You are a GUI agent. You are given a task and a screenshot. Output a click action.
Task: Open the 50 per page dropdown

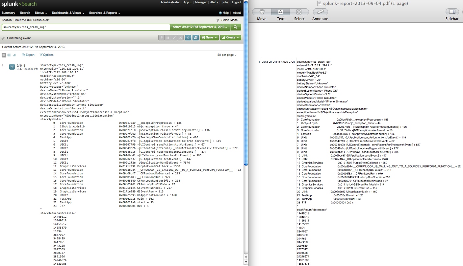pyautogui.click(x=227, y=55)
